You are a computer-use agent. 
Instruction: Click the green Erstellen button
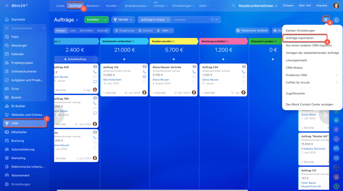coord(93,20)
